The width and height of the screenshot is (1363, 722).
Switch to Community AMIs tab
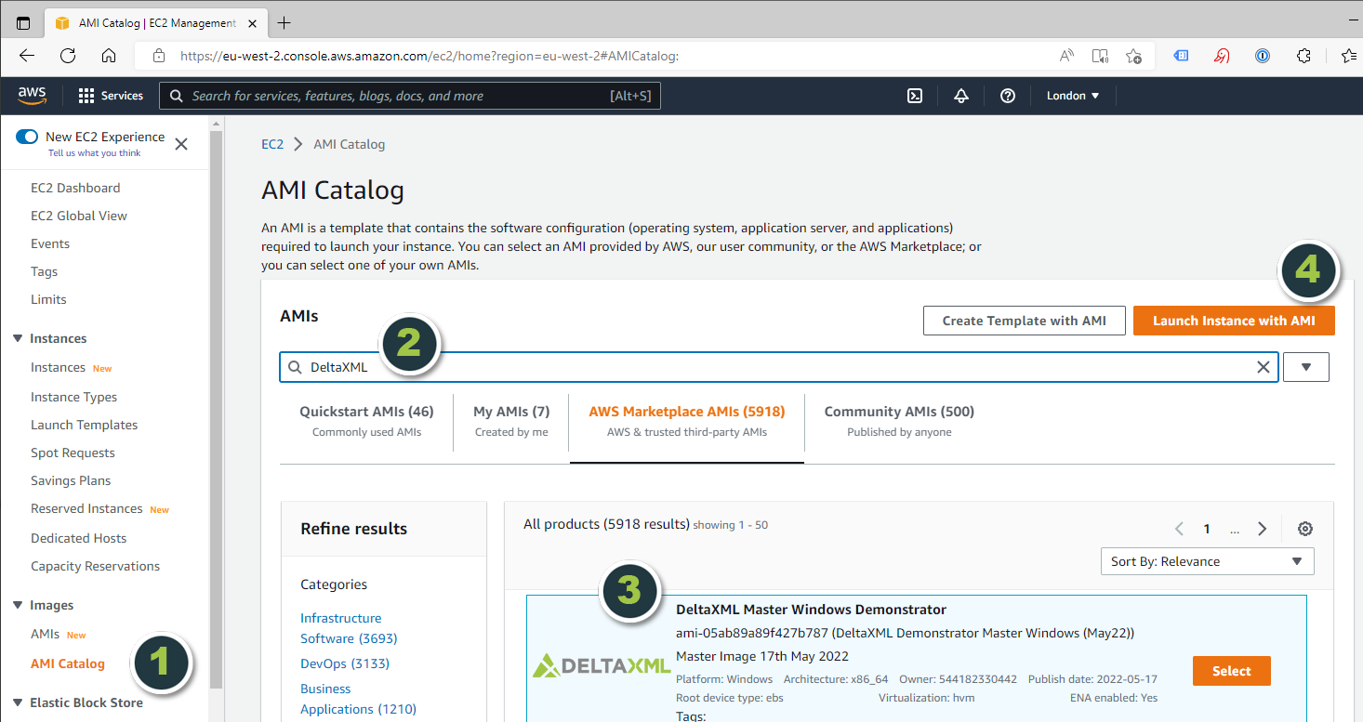[x=898, y=420]
